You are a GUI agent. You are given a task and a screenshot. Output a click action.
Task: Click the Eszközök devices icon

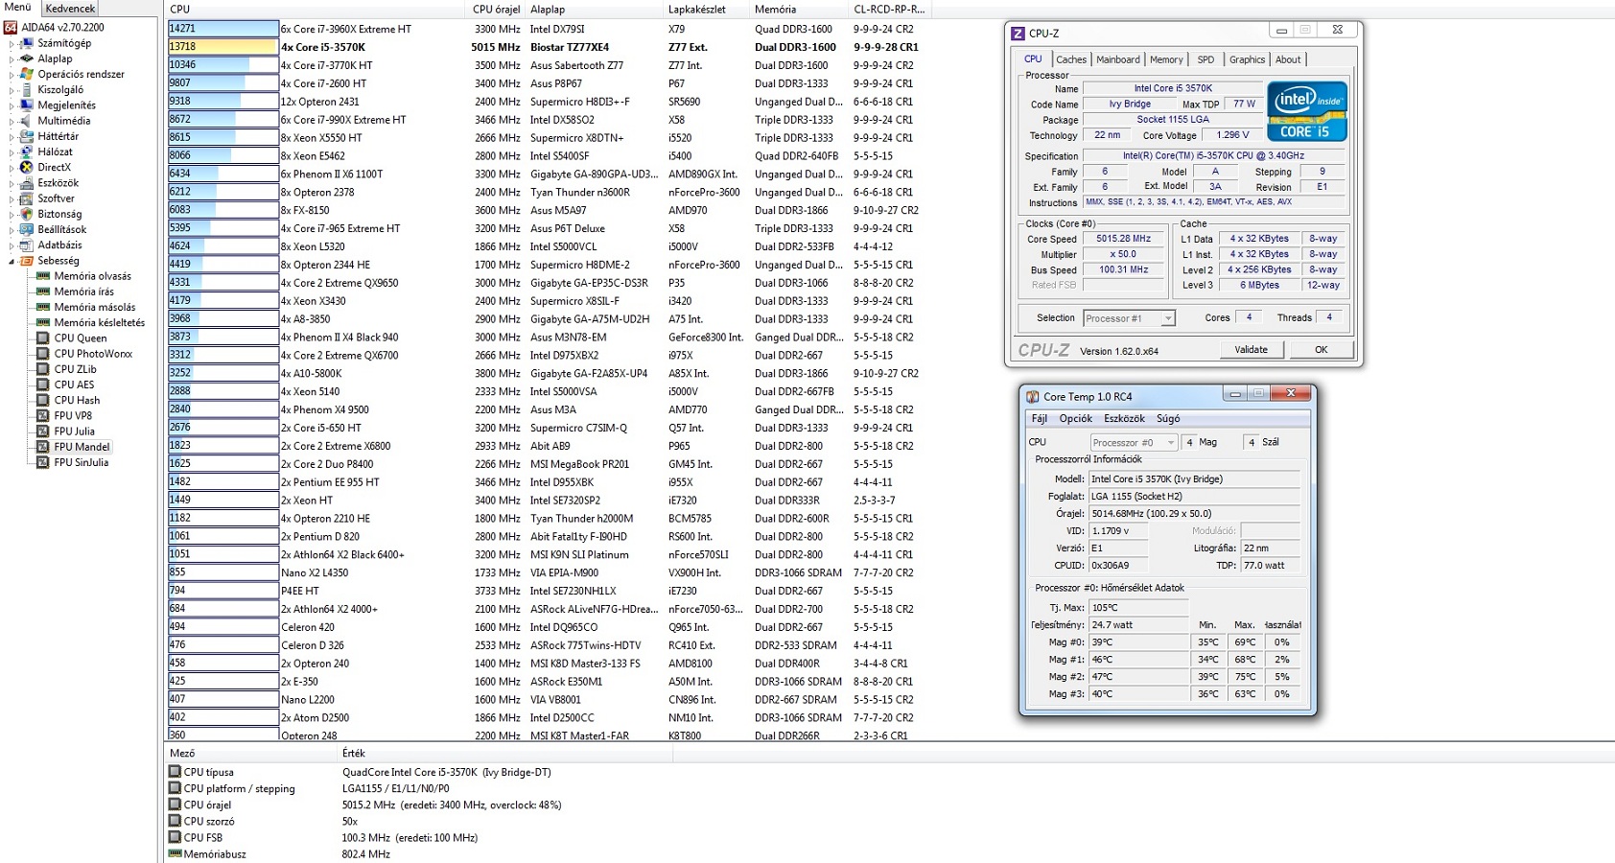tap(27, 182)
